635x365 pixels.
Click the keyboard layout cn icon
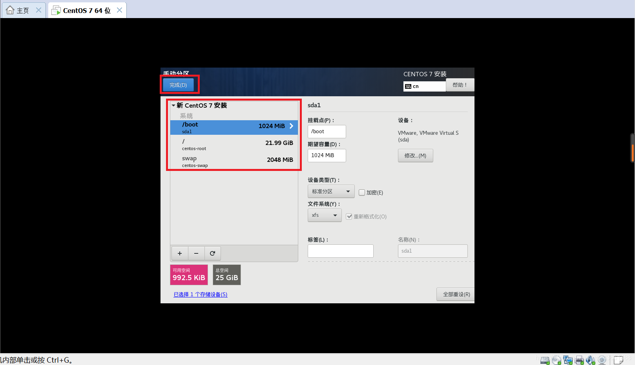coord(408,86)
